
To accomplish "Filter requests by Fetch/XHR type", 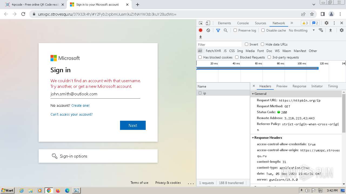I will 213,51.
